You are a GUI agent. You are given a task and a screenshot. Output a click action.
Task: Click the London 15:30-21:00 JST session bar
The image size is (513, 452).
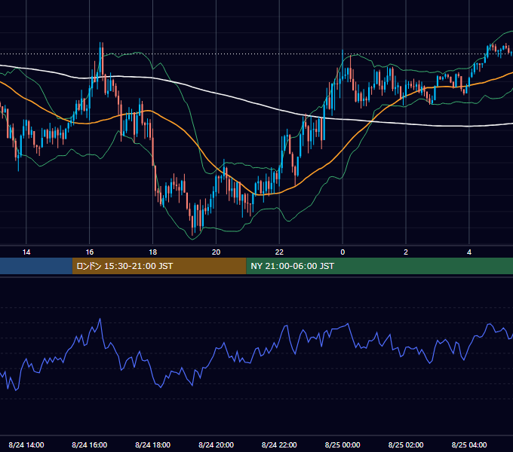point(159,266)
